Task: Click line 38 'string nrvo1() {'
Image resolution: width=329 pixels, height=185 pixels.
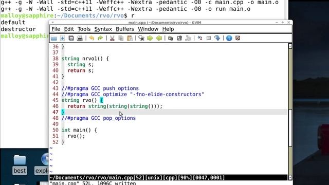Action: (85, 59)
